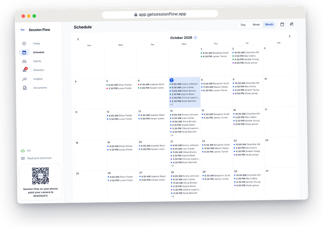Open 4:30 PM Amelia Young on October 9
The image size is (323, 227).
[x=246, y=90]
